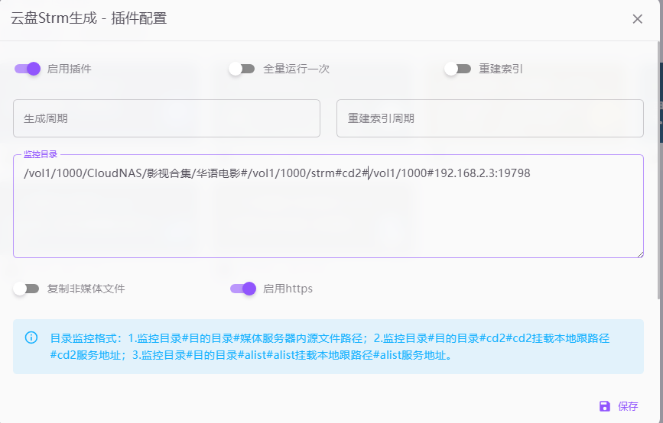
Task: Click the floppy disk save icon
Action: pyautogui.click(x=605, y=406)
